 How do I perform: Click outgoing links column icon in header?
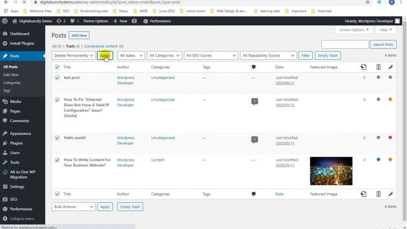coord(364,67)
